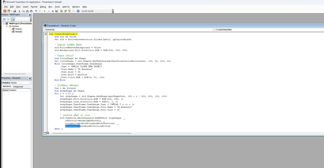The image size is (324, 168).
Task: Open the Object Browser from the toolbar
Action: click(x=69, y=11)
